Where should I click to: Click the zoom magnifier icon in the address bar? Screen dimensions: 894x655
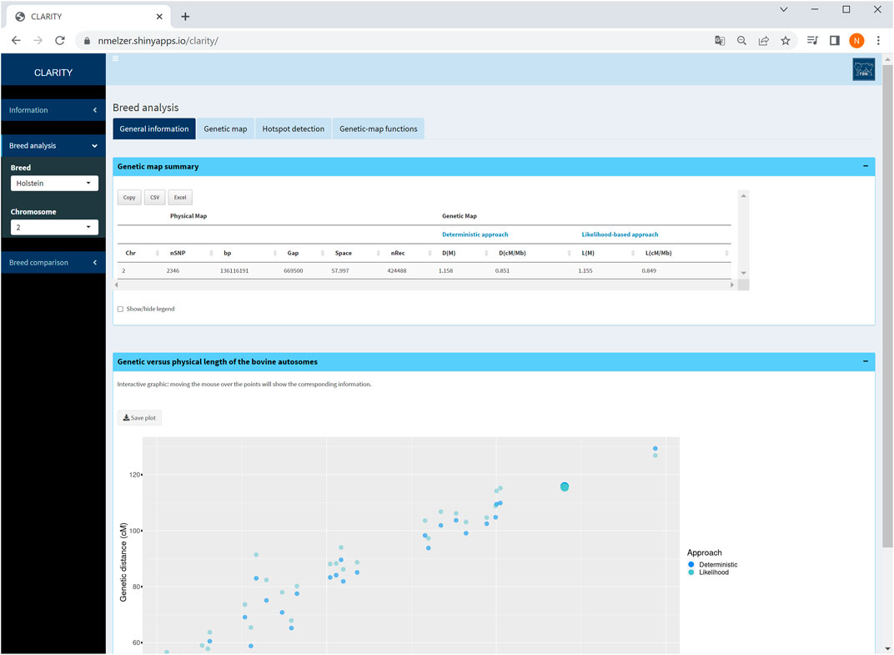point(741,41)
